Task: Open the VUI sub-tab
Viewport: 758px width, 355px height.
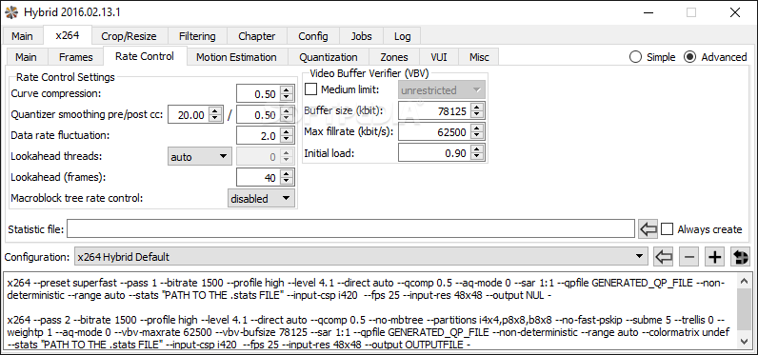Action: 438,57
